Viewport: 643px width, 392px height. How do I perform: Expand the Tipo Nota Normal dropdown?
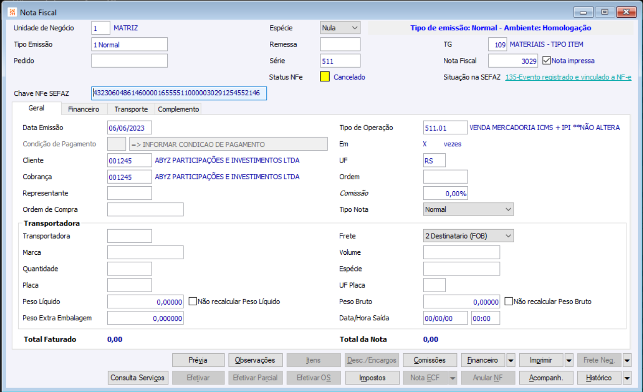click(x=468, y=209)
